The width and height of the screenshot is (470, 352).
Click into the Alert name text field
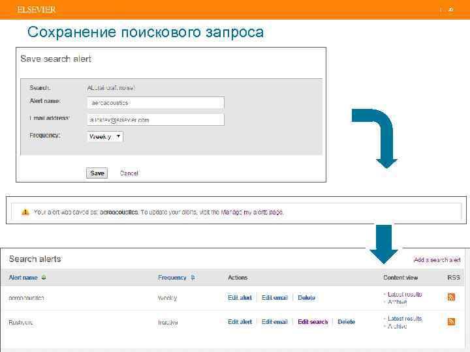point(155,103)
